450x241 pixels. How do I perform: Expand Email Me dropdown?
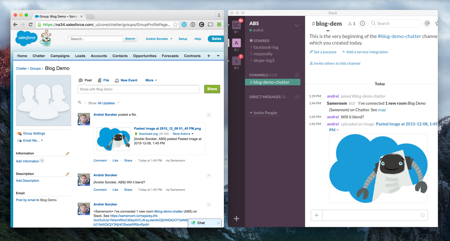42,141
